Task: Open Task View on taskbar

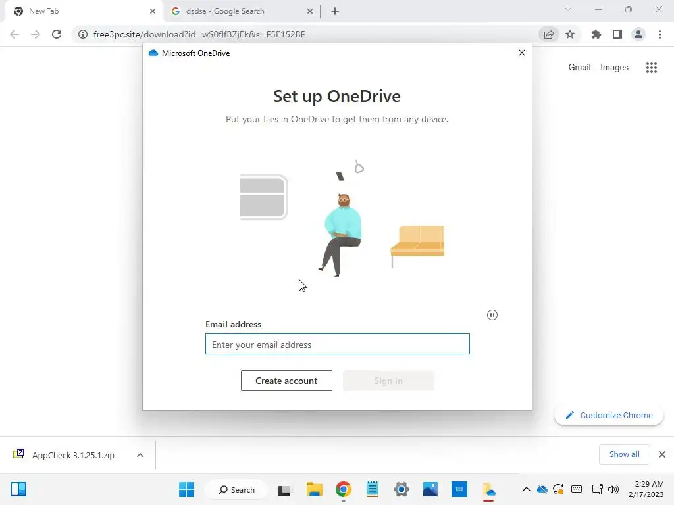Action: pos(284,489)
